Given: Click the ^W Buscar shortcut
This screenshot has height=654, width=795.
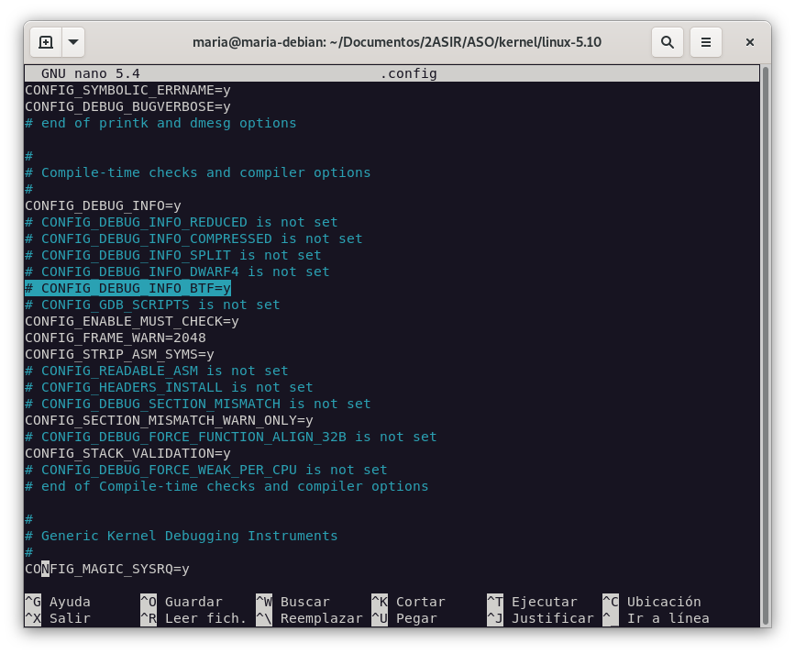Looking at the screenshot, I should [293, 602].
